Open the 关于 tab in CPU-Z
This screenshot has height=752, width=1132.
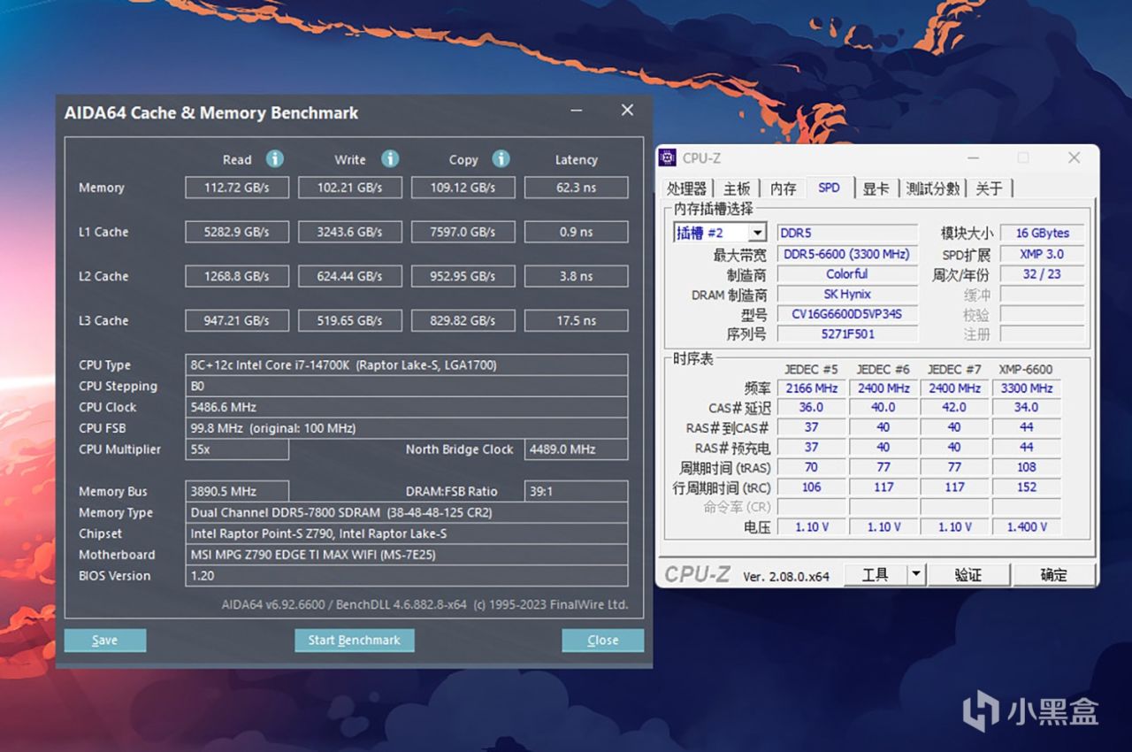click(990, 188)
